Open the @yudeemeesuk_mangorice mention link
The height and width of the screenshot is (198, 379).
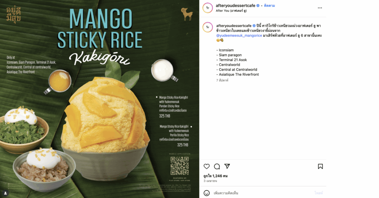pyautogui.click(x=239, y=35)
